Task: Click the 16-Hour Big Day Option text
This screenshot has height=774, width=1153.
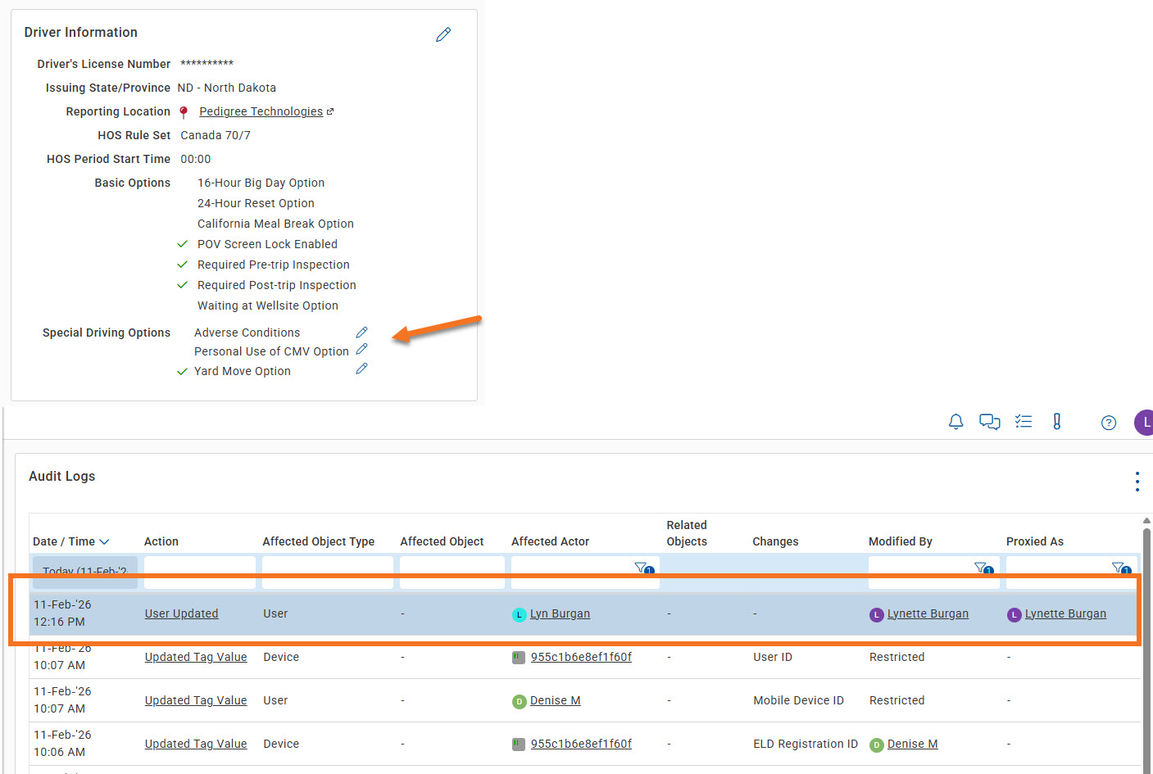Action: [x=261, y=183]
